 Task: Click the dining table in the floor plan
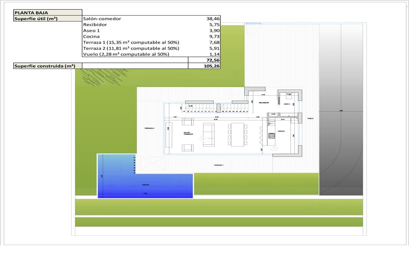point(237,135)
